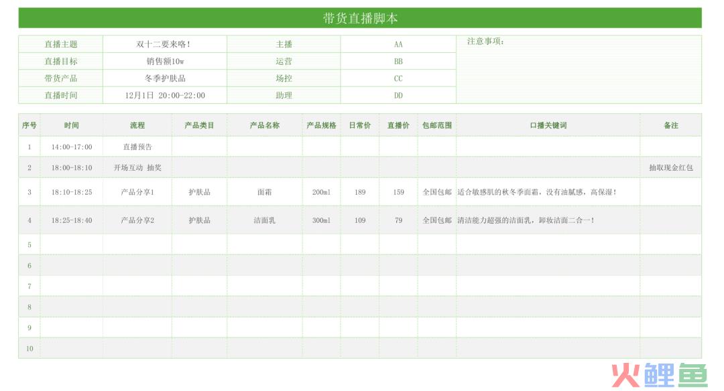Select row number 9 cell
Image resolution: width=724 pixels, height=391 pixels.
click(29, 327)
